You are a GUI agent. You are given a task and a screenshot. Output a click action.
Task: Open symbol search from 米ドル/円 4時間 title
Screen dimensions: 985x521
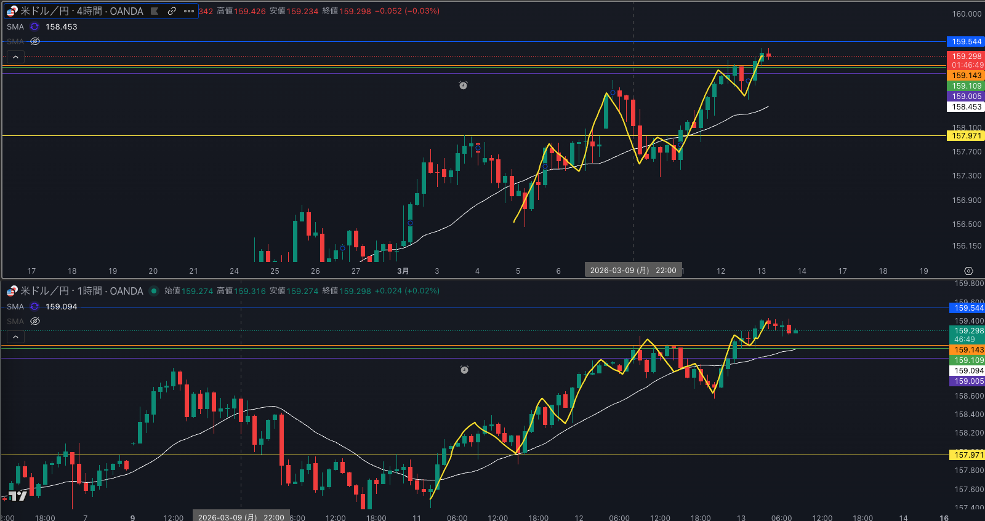click(x=80, y=11)
